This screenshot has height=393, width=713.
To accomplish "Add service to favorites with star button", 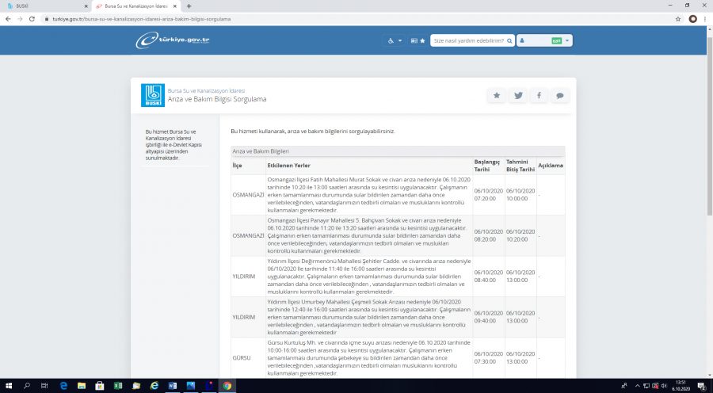I will [x=497, y=96].
